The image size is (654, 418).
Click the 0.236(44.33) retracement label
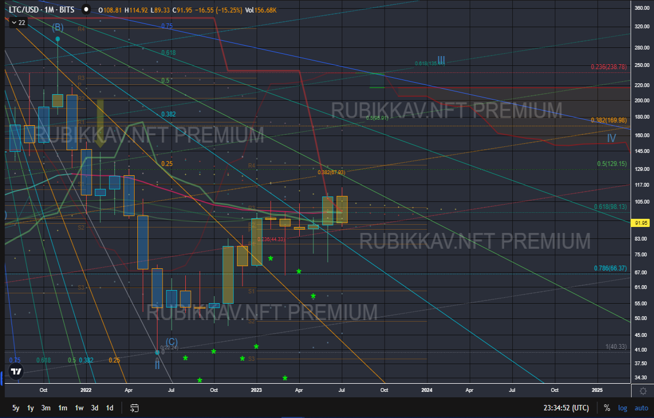pos(271,239)
